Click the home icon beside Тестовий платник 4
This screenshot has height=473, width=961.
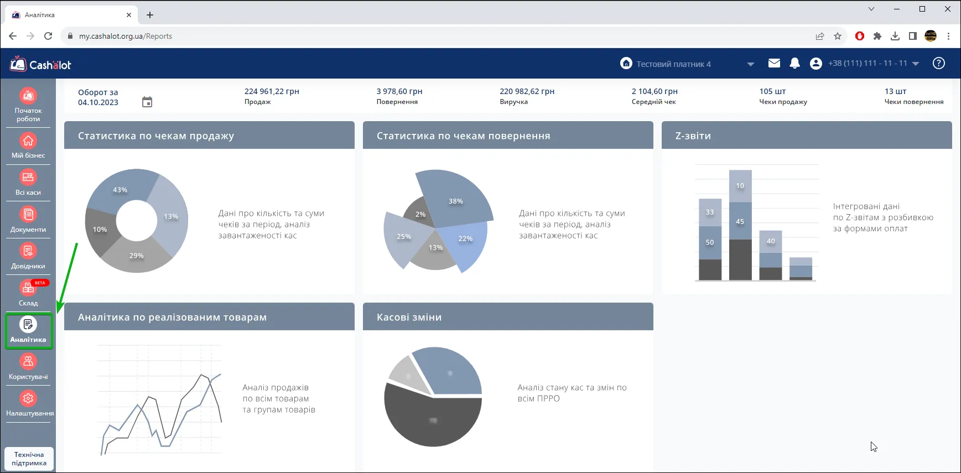626,63
